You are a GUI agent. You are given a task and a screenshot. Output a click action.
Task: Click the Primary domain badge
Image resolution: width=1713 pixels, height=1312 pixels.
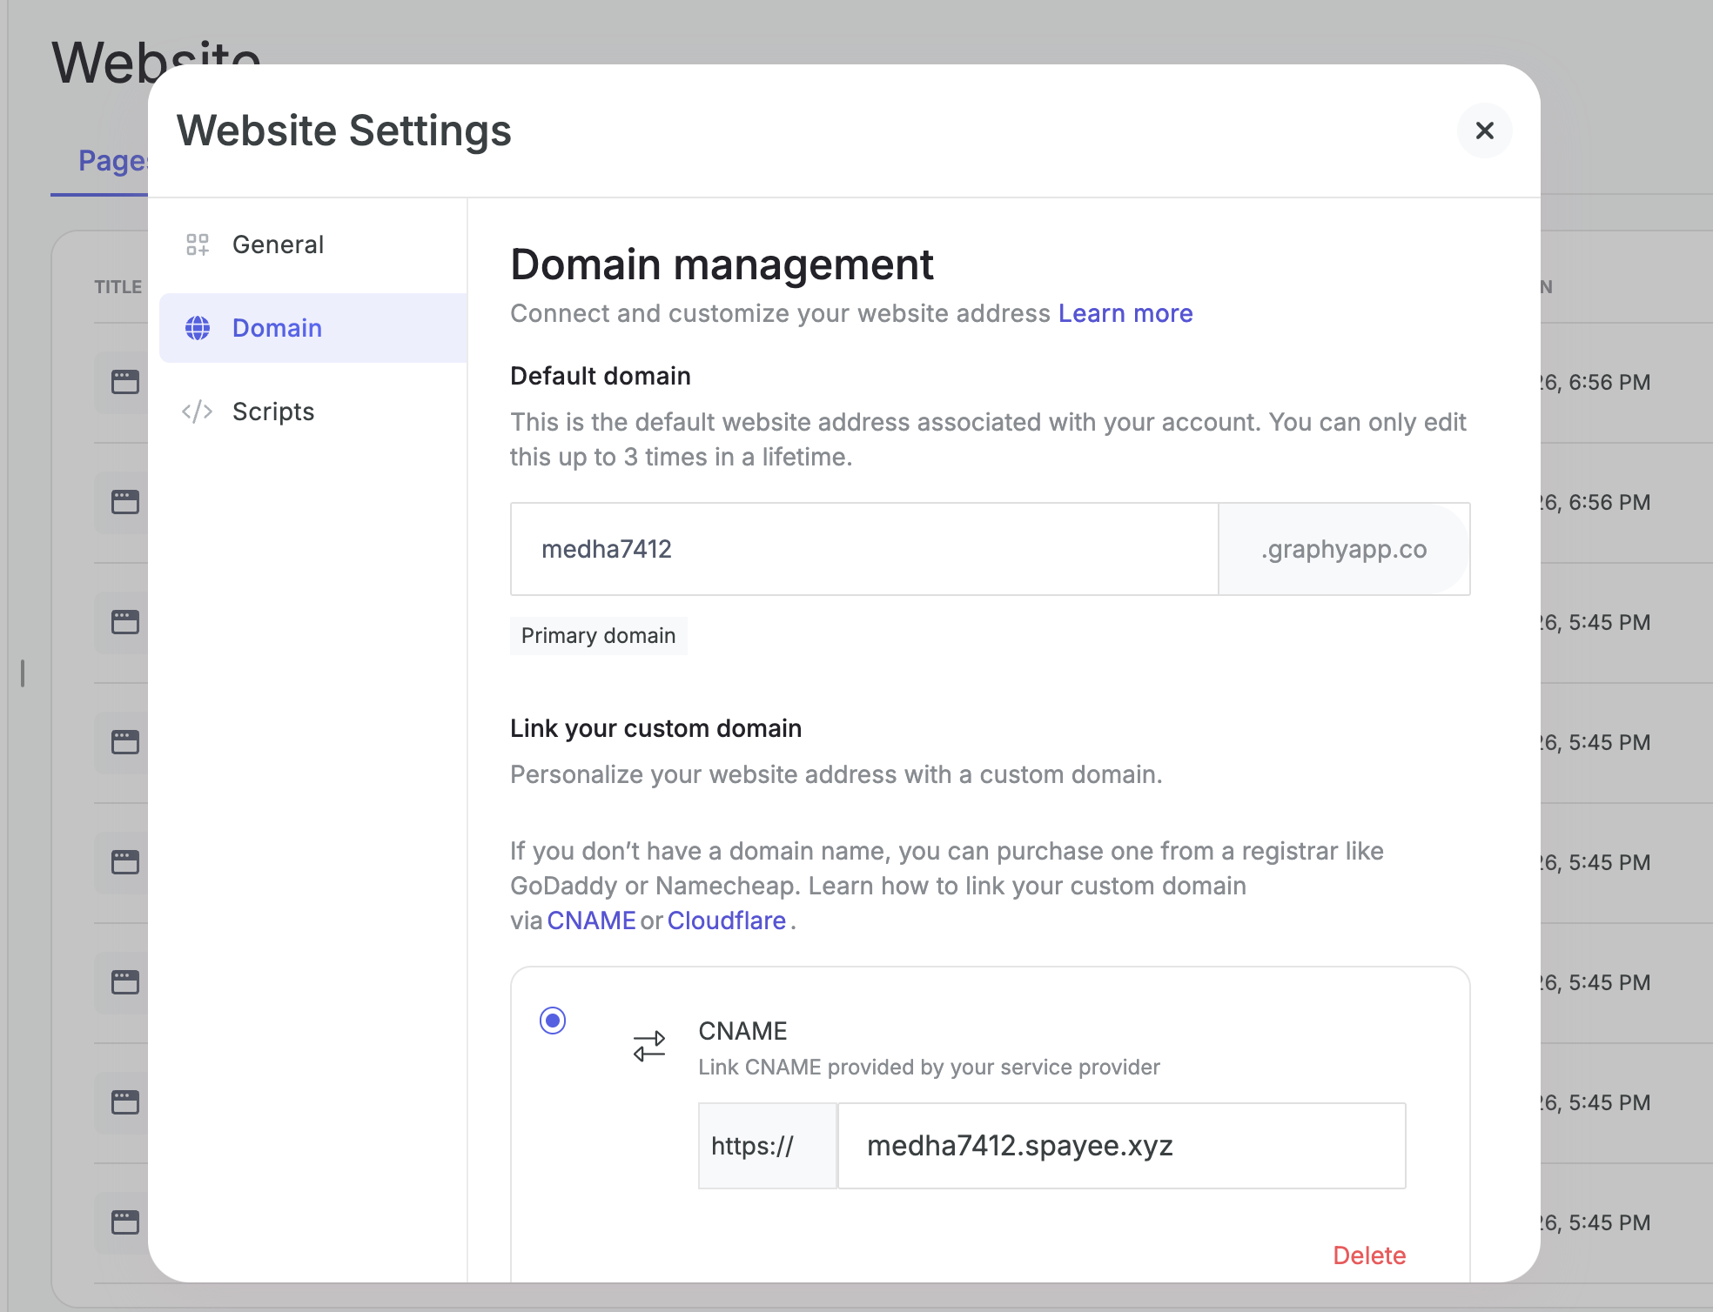[598, 636]
